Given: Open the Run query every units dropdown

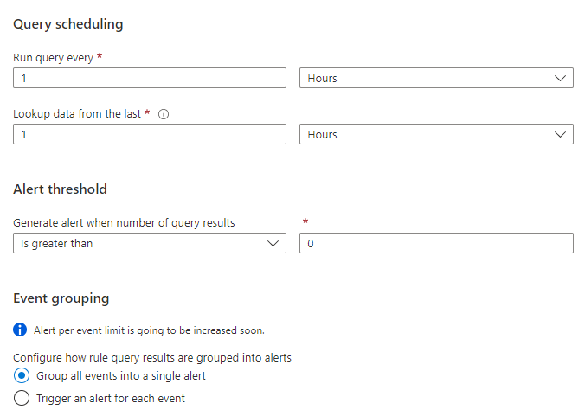Looking at the screenshot, I should [435, 79].
